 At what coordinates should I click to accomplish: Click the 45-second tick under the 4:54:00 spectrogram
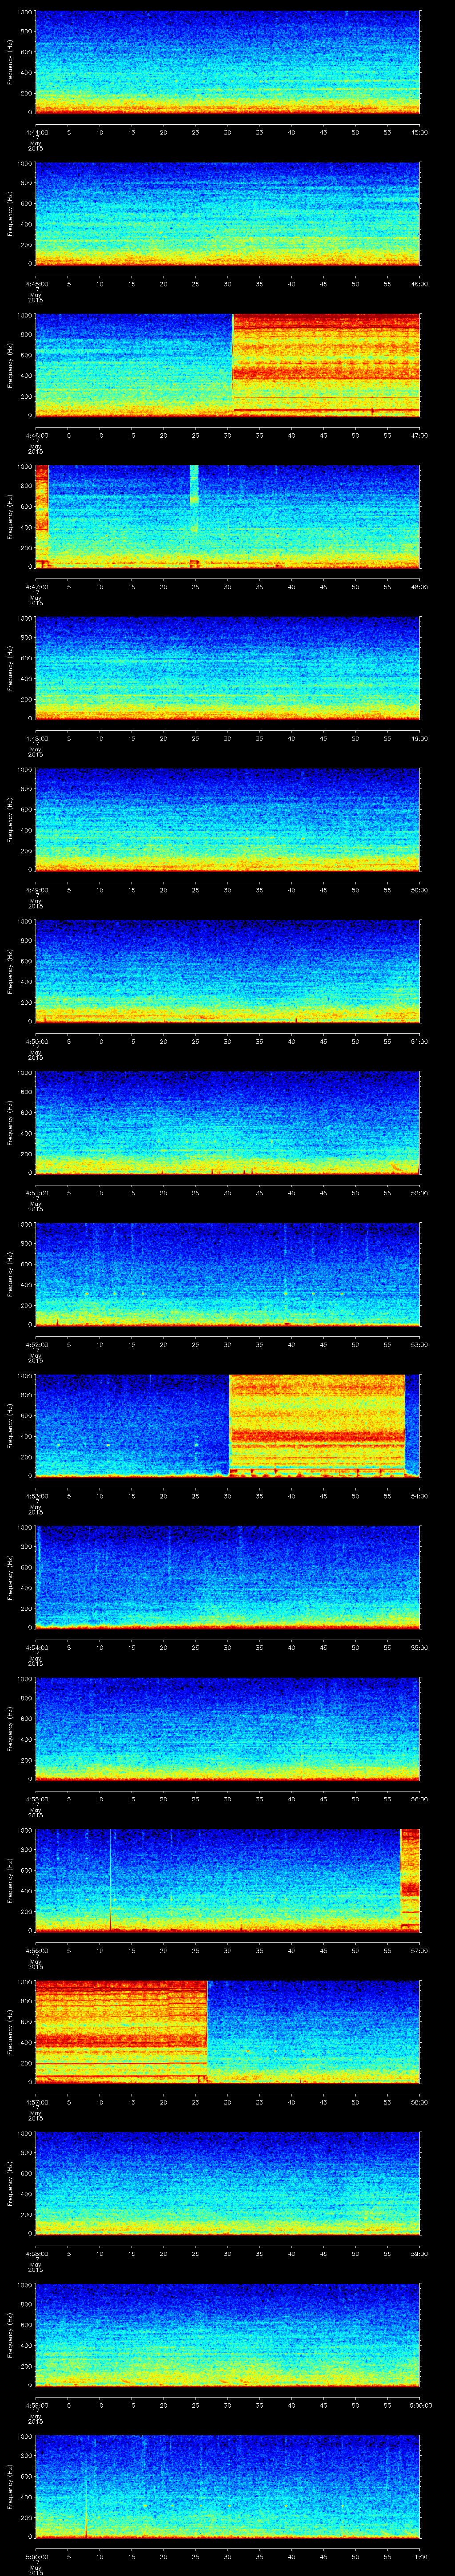324,1647
